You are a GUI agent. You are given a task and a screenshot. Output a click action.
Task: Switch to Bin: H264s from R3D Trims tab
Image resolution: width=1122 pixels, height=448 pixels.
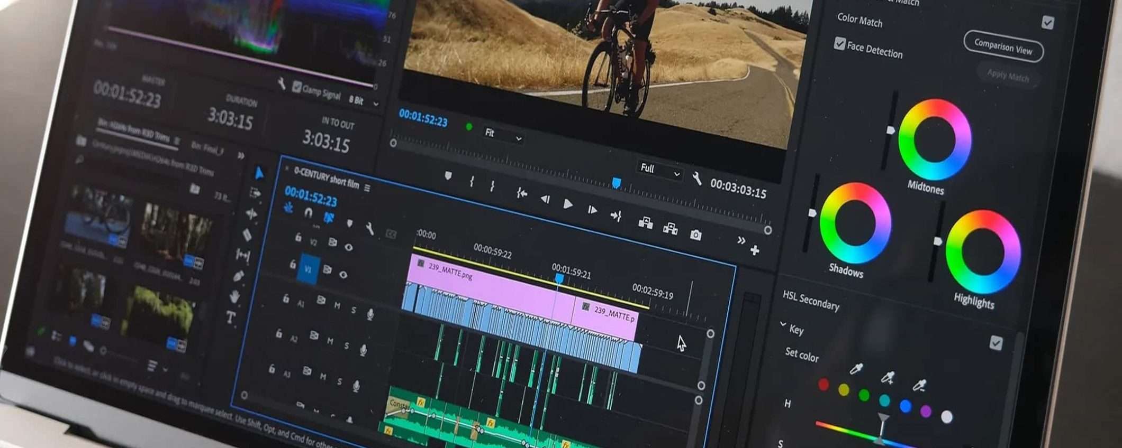(133, 130)
